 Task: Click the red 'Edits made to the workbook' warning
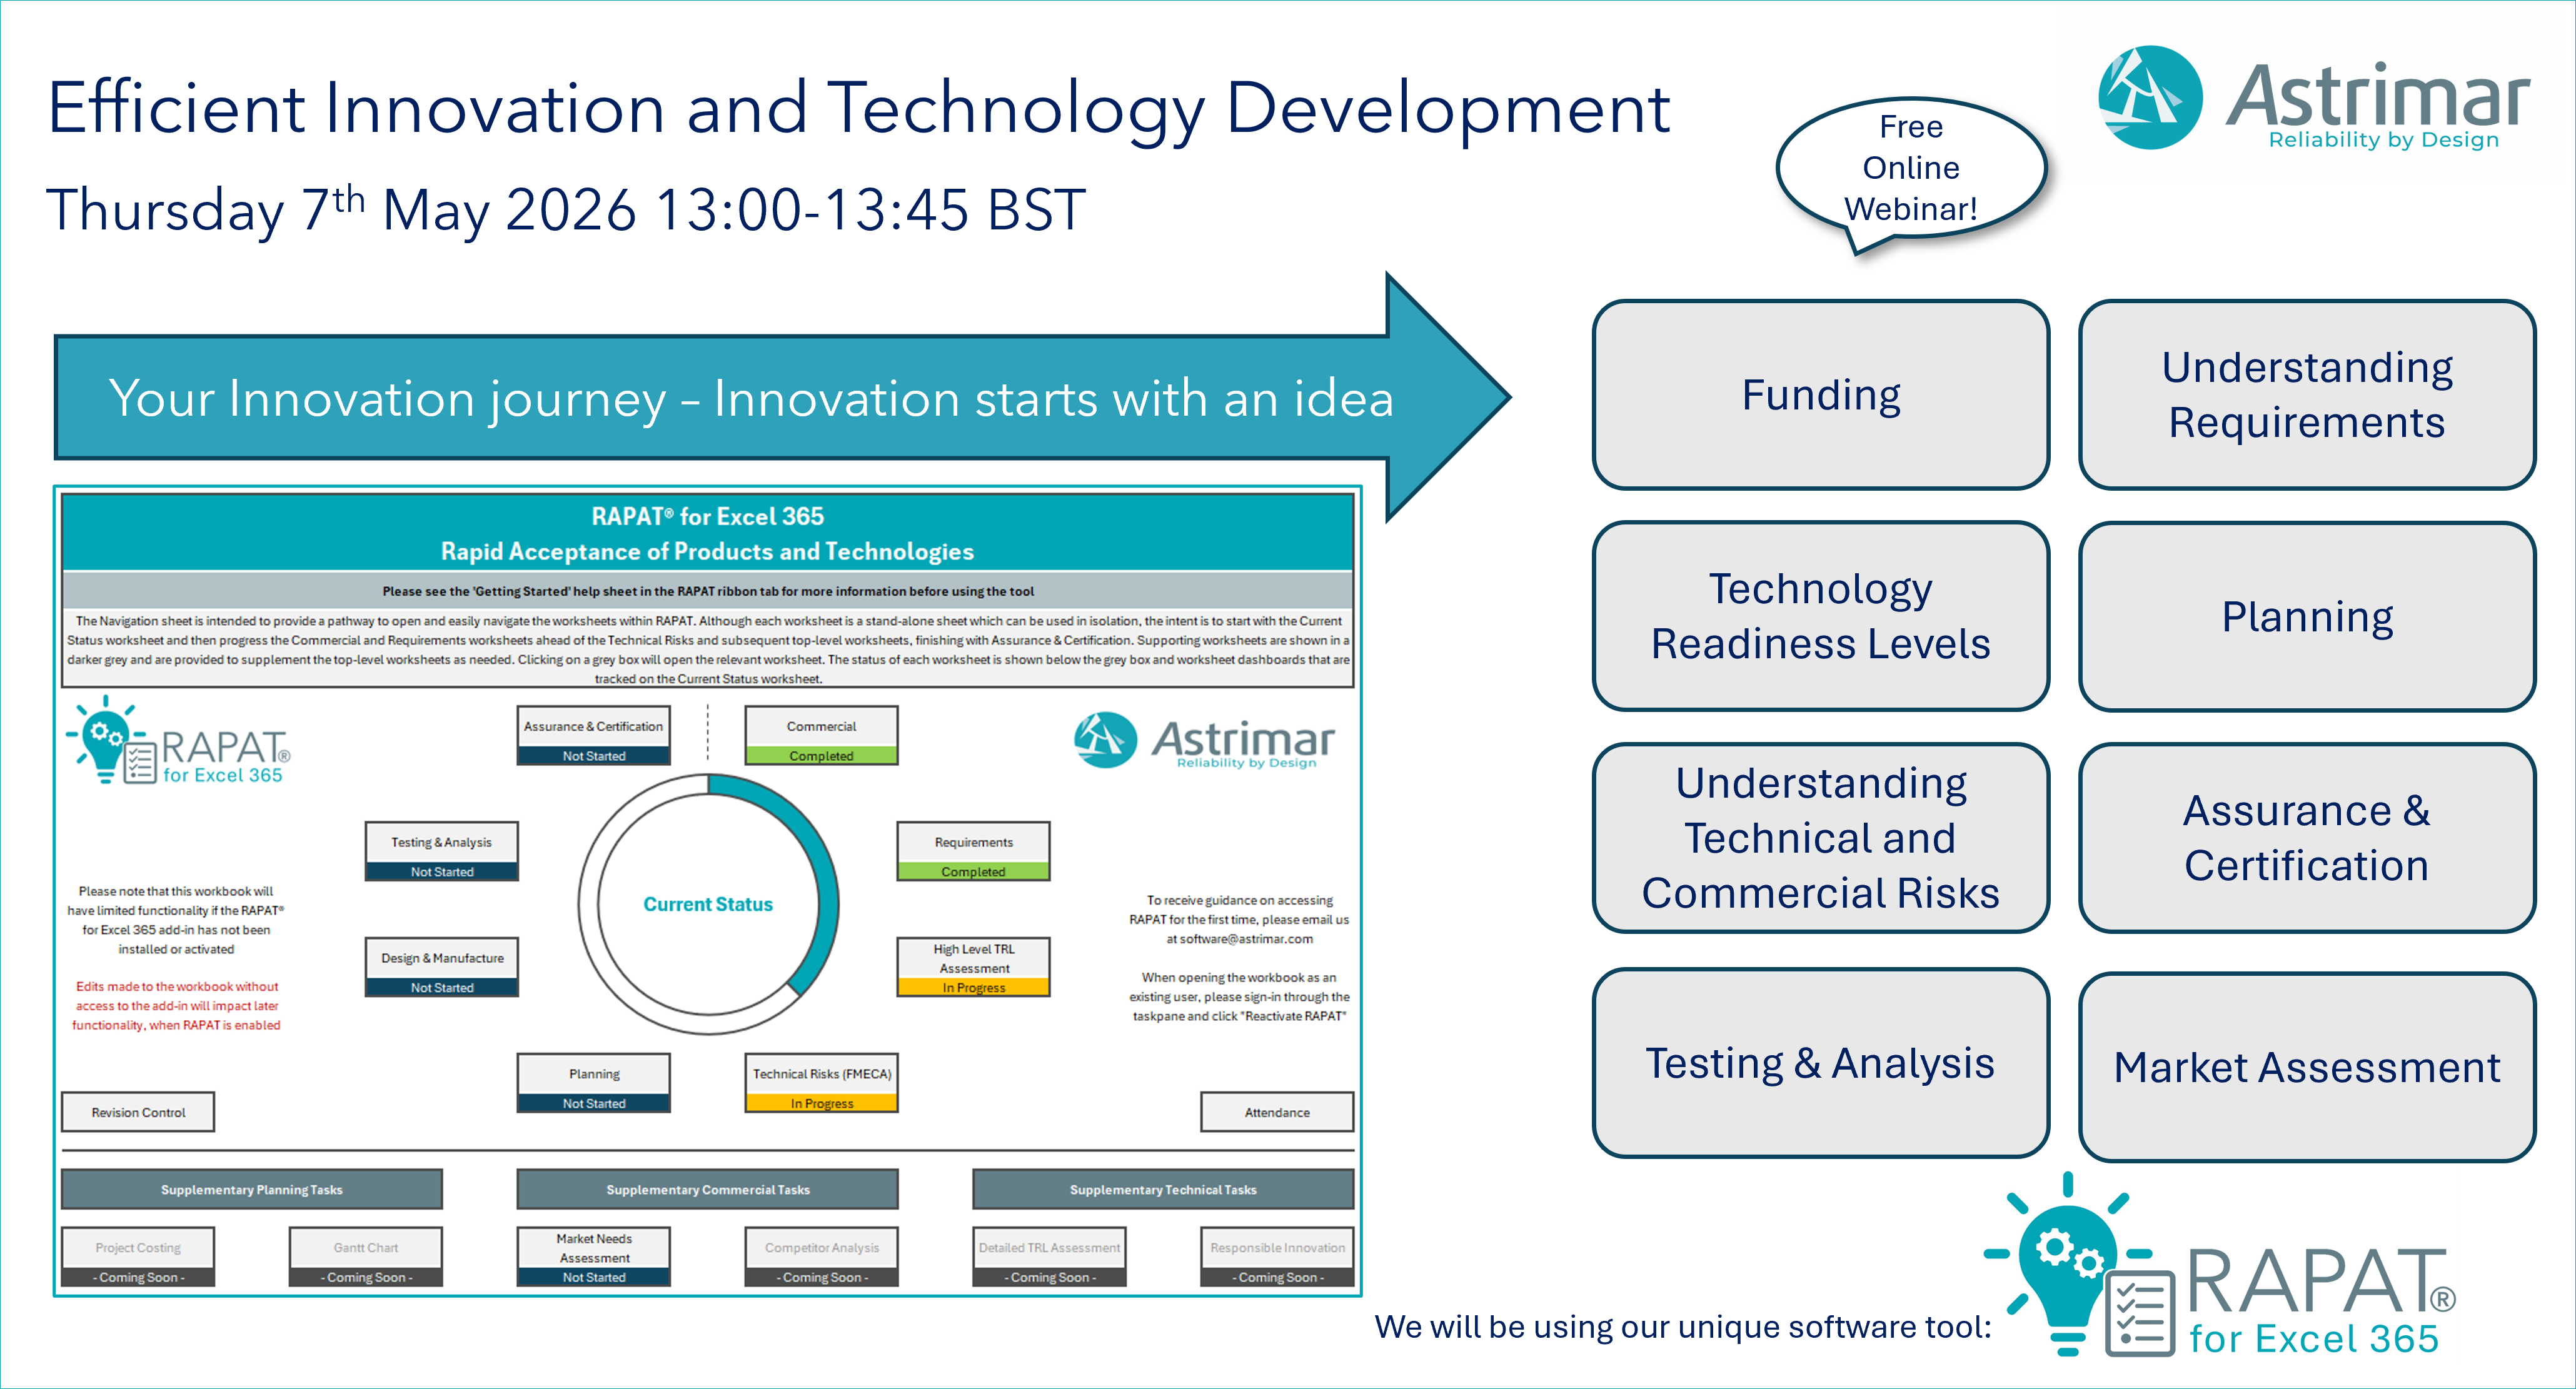tap(176, 1006)
